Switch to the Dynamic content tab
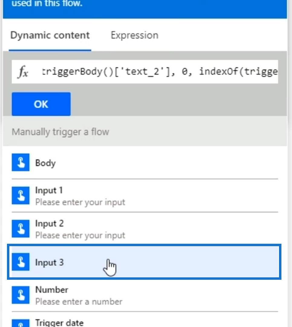Image resolution: width=292 pixels, height=327 pixels. [50, 35]
